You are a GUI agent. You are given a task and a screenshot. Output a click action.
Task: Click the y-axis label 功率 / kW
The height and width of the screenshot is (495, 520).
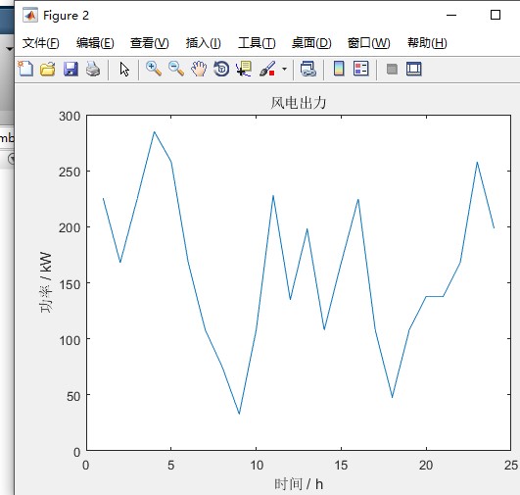pyautogui.click(x=46, y=282)
